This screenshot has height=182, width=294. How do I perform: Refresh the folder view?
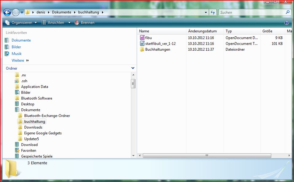pos(213,13)
